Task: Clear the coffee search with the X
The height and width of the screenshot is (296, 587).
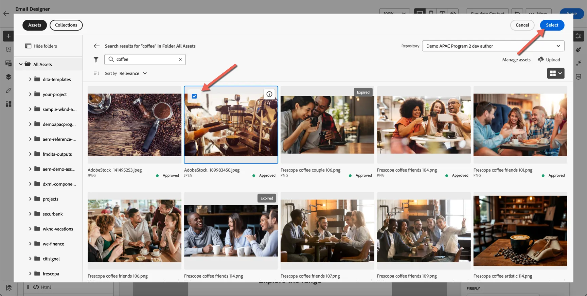Action: (180, 59)
